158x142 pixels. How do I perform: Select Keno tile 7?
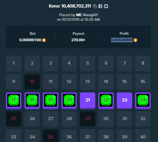pos(125,63)
